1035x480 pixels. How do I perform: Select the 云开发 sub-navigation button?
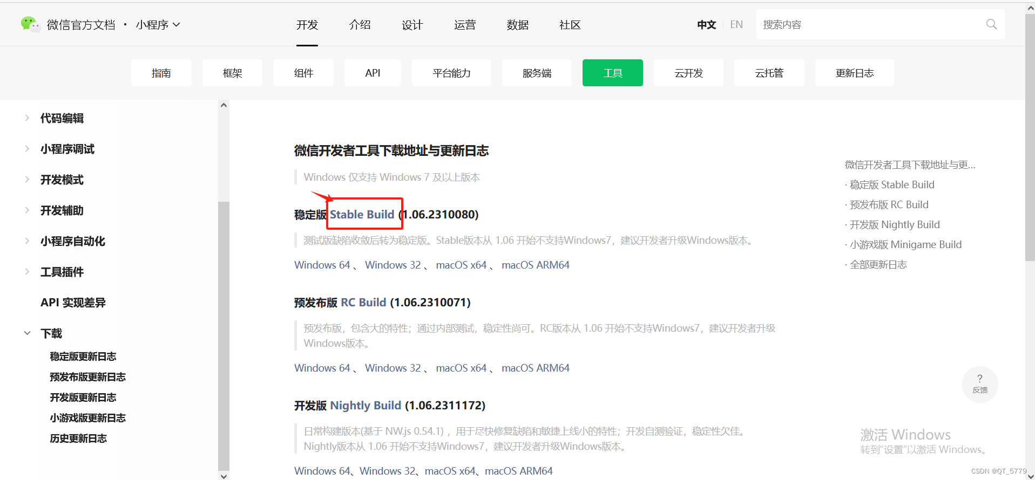(688, 73)
